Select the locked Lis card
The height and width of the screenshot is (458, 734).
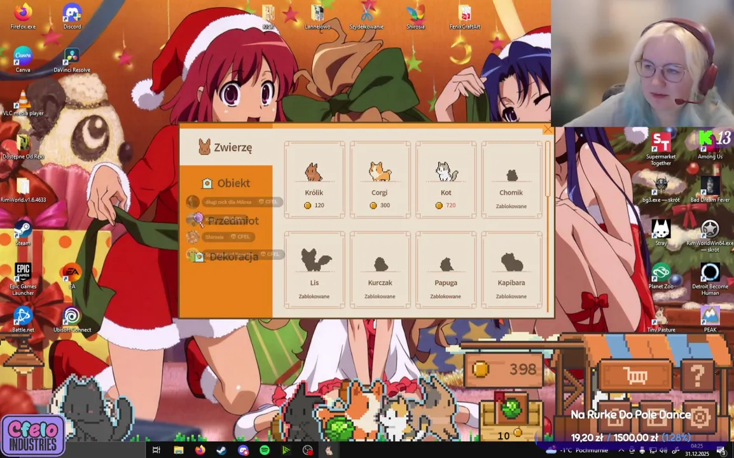314,270
